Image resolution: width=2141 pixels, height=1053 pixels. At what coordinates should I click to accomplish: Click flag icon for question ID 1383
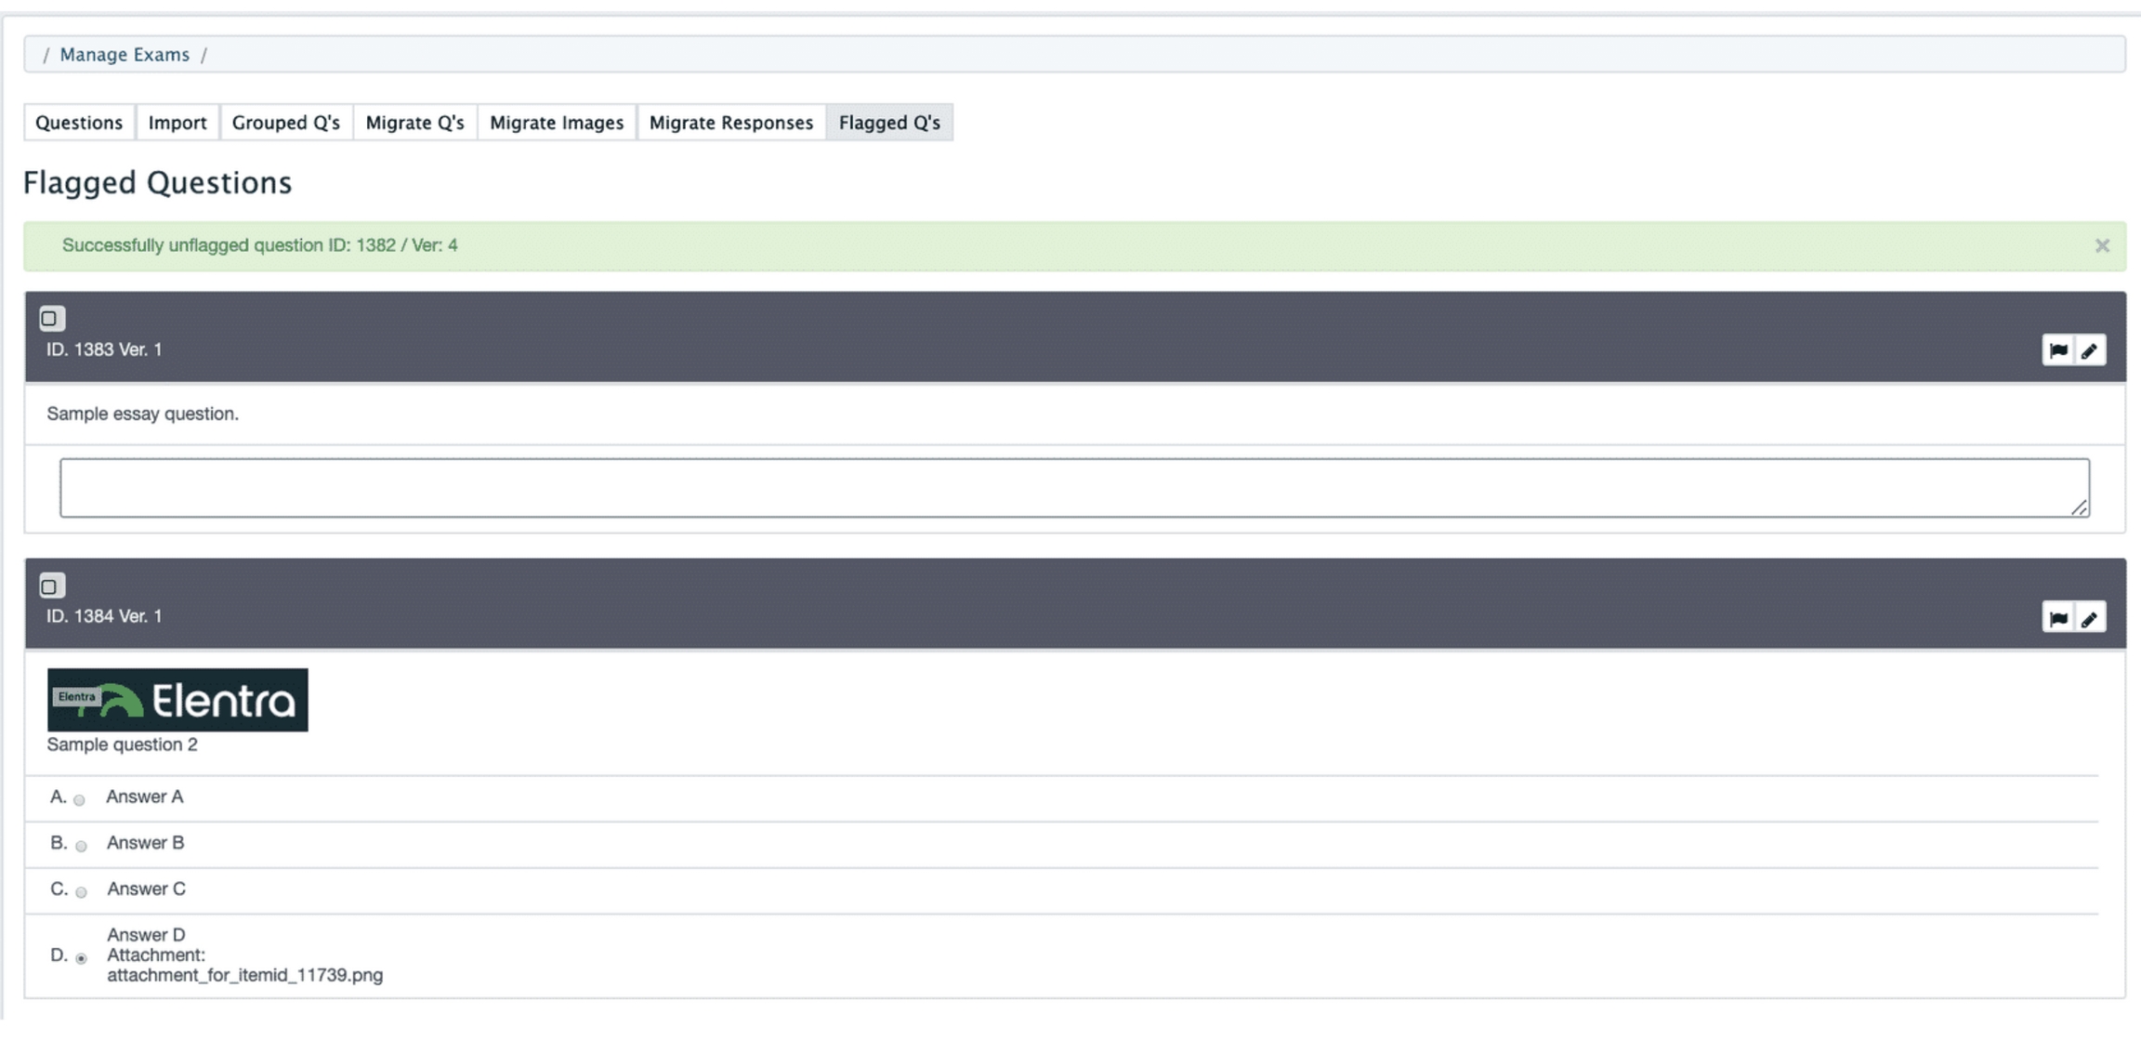(2058, 350)
